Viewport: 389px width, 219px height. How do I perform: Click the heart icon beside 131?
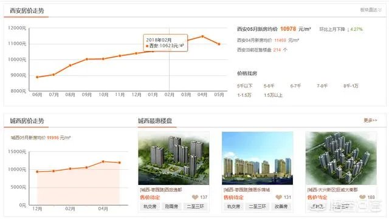point(278,197)
